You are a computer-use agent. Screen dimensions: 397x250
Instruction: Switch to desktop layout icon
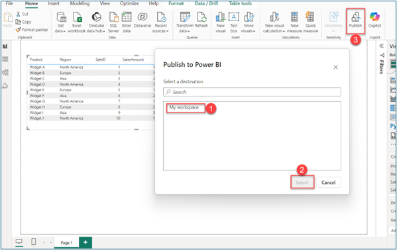[x=19, y=242]
